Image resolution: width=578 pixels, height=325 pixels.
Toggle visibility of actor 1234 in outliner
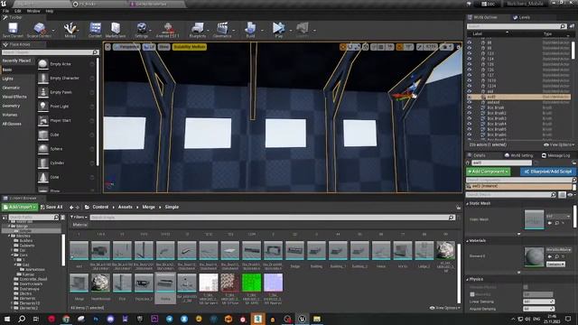coord(470,86)
